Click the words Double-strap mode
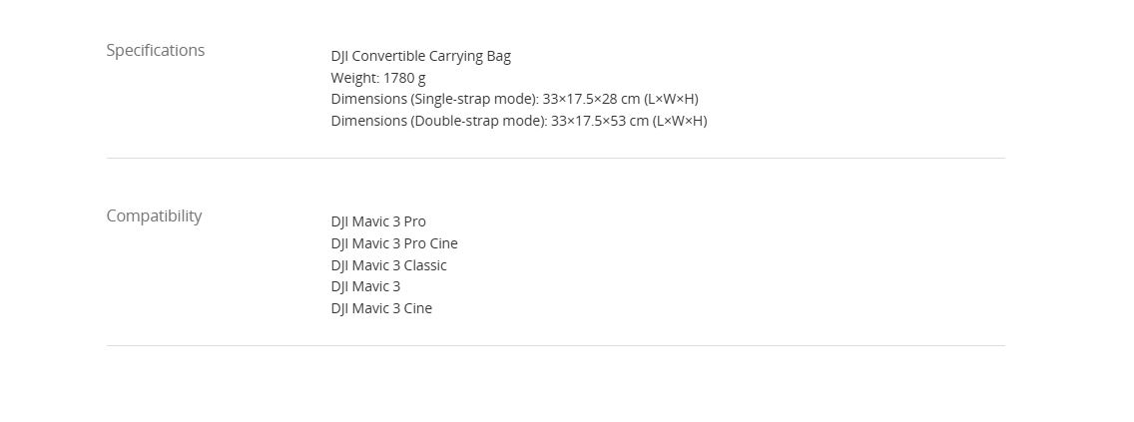Screen dimensions: 1134x422 click(x=478, y=121)
